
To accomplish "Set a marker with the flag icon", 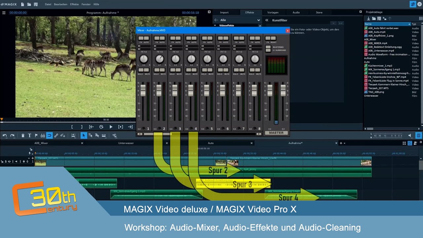I will 36,136.
